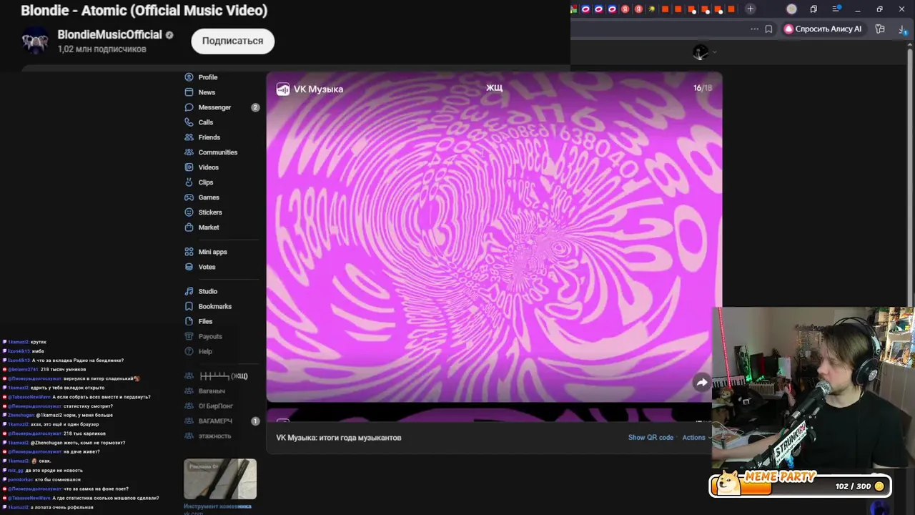Click chat message 'кто бы сомневался'
Viewport: 915px width, 515px height.
[x=57, y=480]
